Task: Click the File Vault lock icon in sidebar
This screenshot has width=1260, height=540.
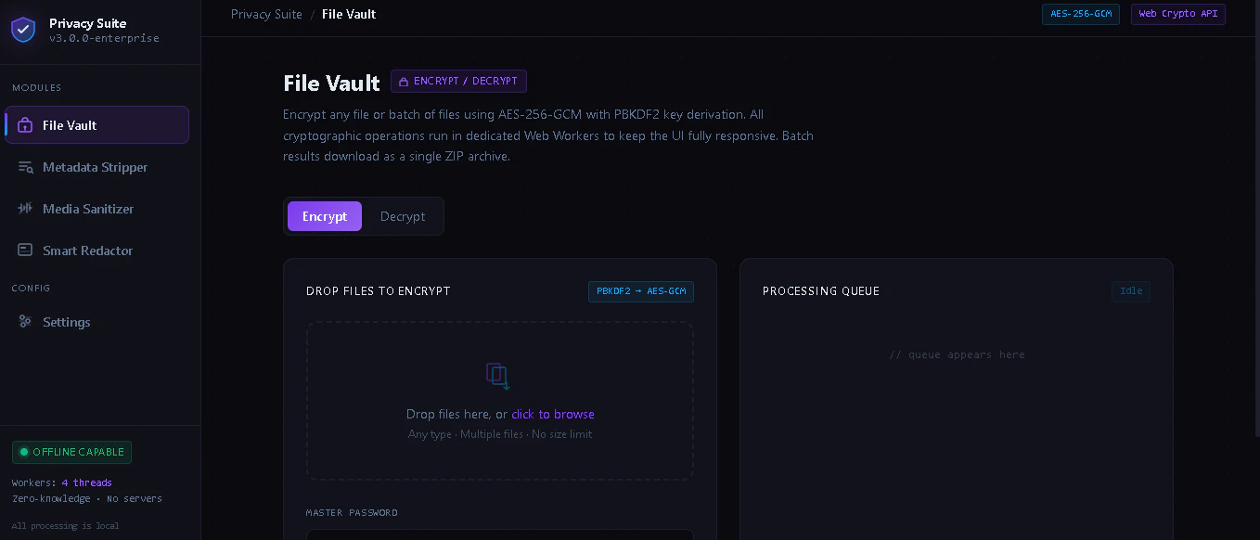Action: [x=25, y=125]
